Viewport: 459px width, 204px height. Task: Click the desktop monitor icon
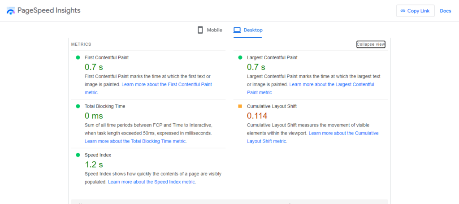pos(237,30)
